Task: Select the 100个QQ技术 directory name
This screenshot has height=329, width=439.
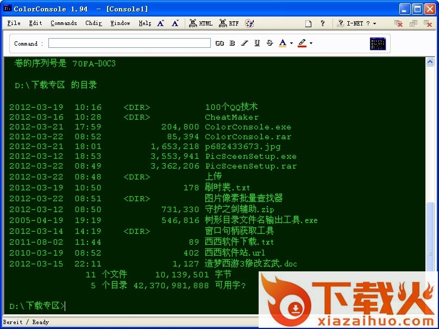Action: pos(231,107)
